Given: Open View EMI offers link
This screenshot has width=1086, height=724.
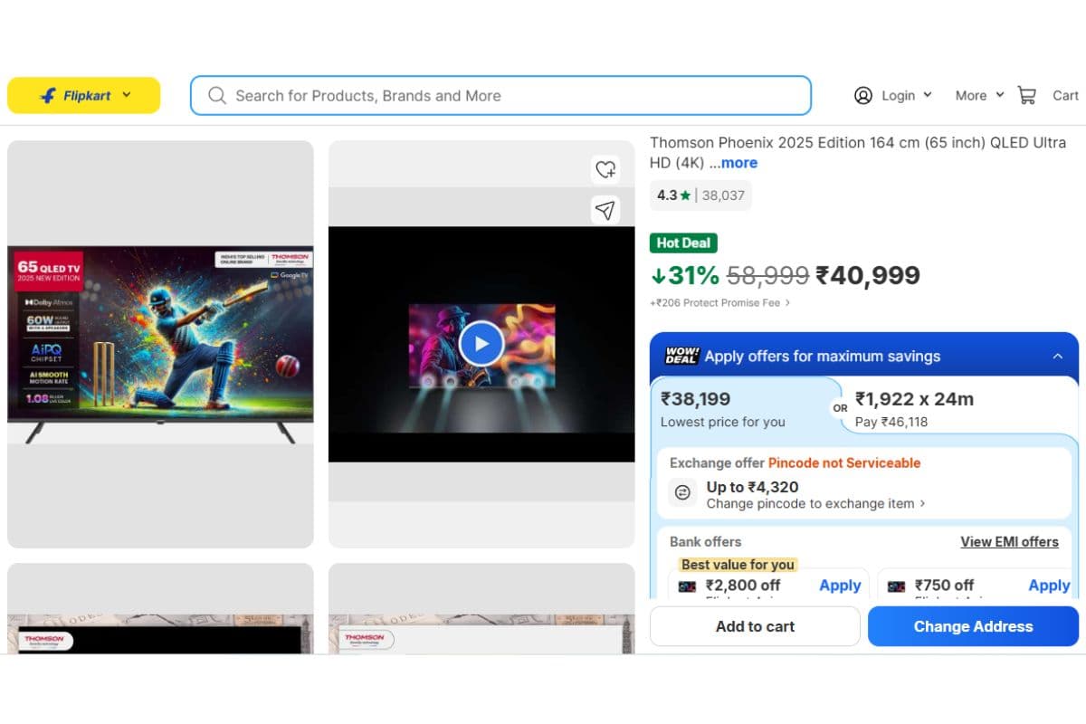Looking at the screenshot, I should pos(1009,542).
